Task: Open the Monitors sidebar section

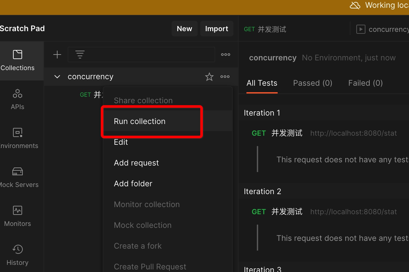Action: pyautogui.click(x=18, y=216)
